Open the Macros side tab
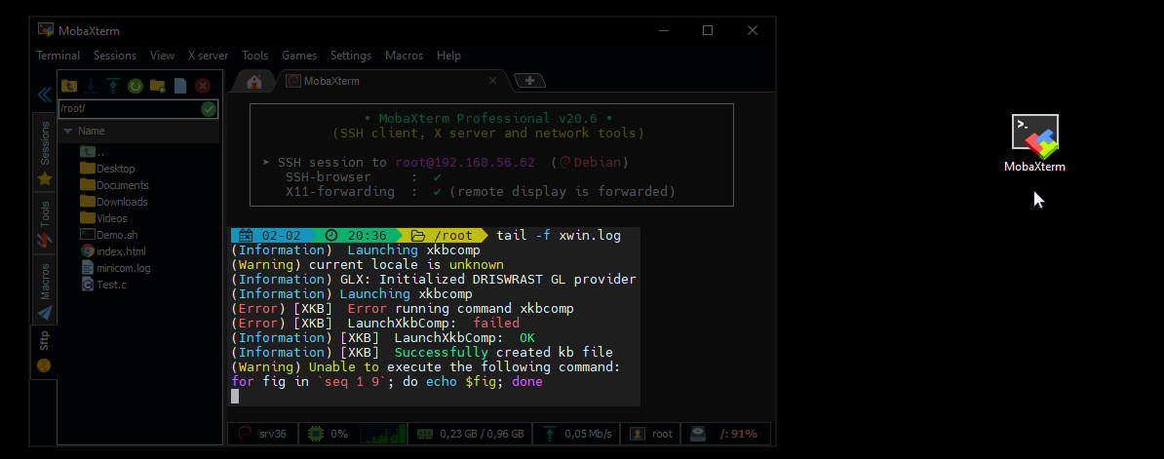The width and height of the screenshot is (1164, 459). [45, 290]
